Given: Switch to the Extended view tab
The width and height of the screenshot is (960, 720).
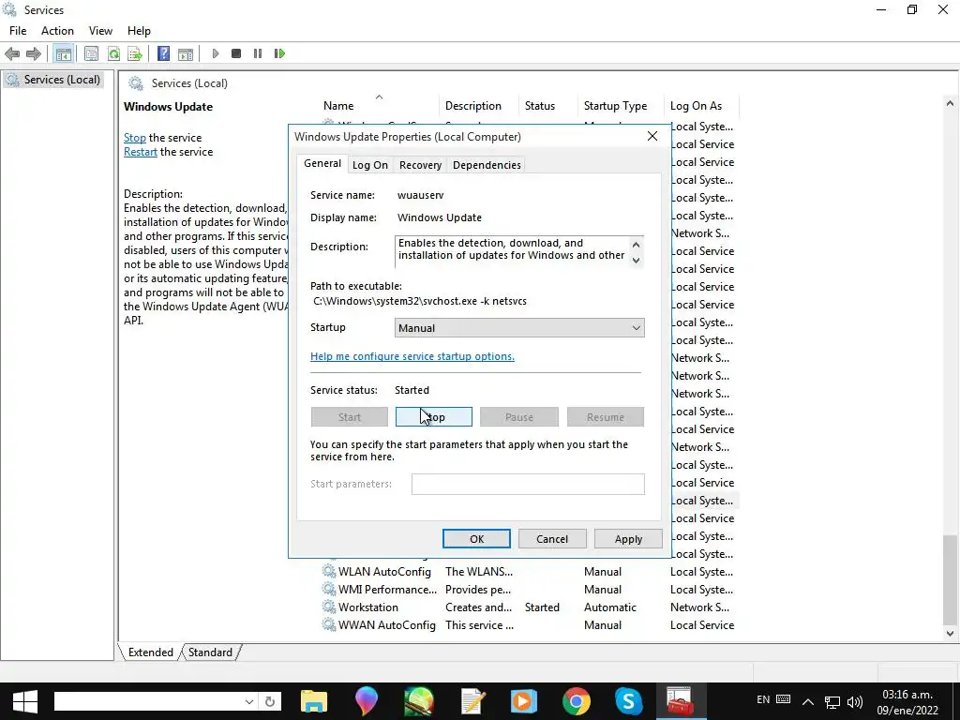Looking at the screenshot, I should point(151,652).
